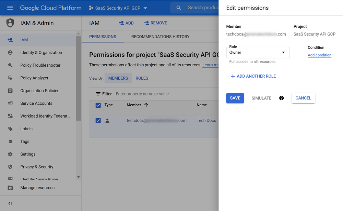Toggle the select-all checkbox in table header

click(x=98, y=105)
